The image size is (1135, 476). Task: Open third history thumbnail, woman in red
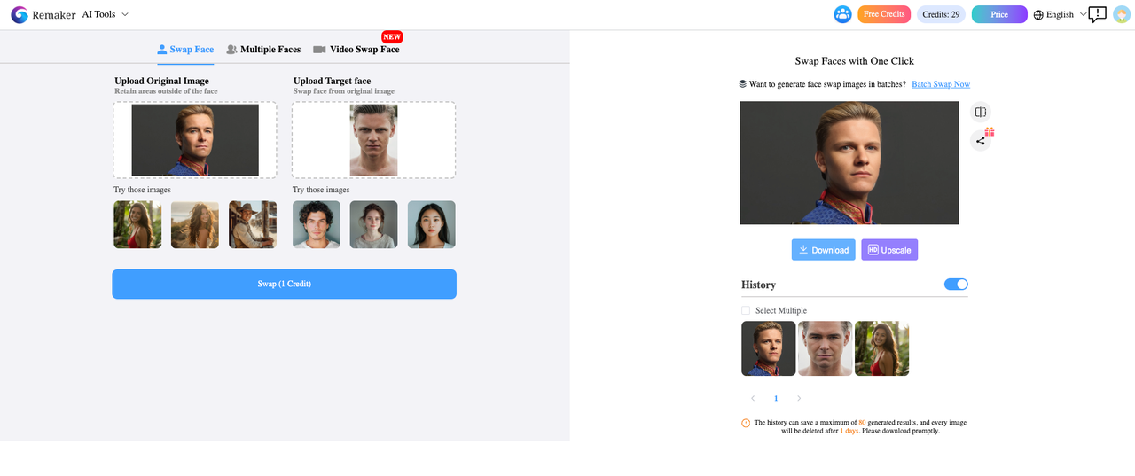click(882, 348)
